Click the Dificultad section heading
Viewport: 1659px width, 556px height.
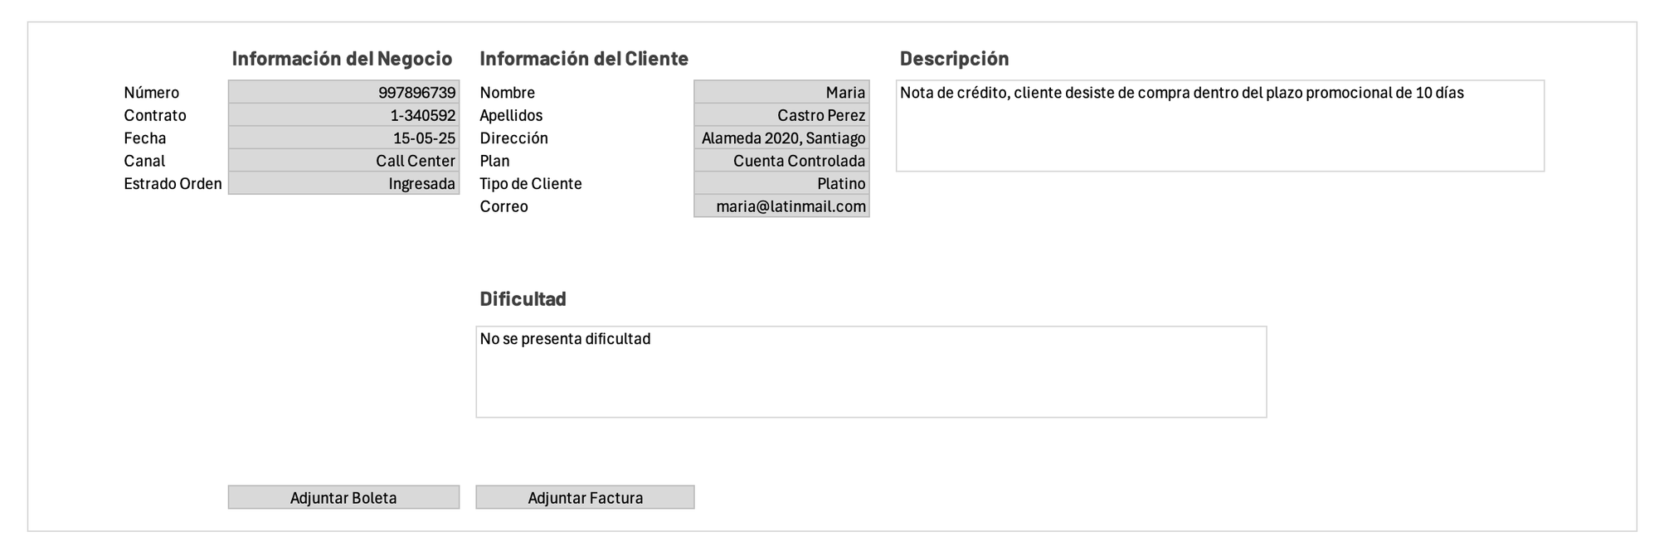(x=523, y=299)
